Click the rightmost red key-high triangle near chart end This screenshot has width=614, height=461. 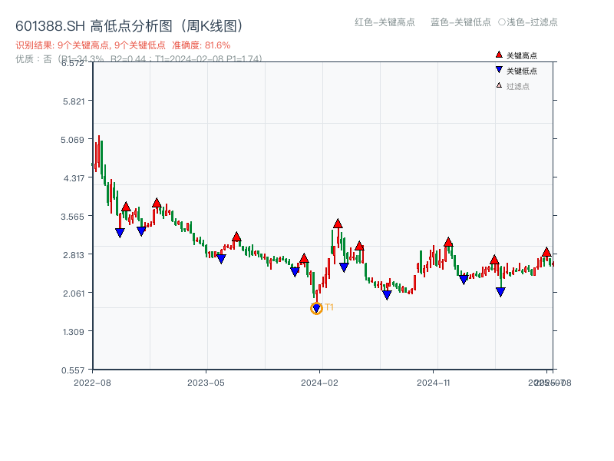point(545,251)
